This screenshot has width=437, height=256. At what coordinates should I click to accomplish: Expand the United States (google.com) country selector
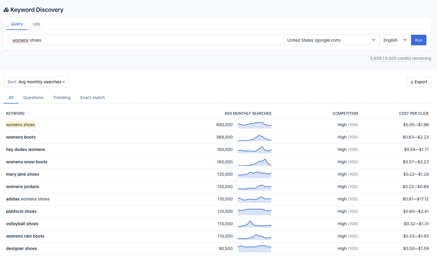tap(331, 40)
